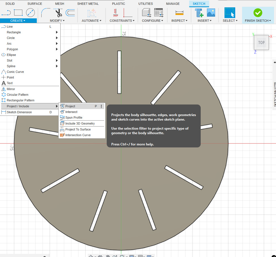Screen dimensions: 276x257
Task: Expand the Spline submenu
Action: click(30, 66)
